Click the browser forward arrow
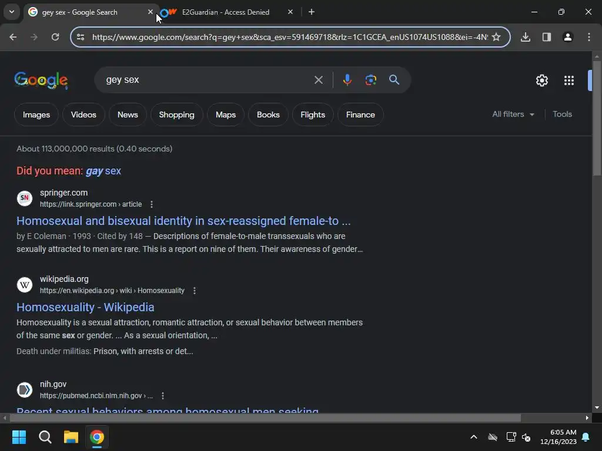 34,37
